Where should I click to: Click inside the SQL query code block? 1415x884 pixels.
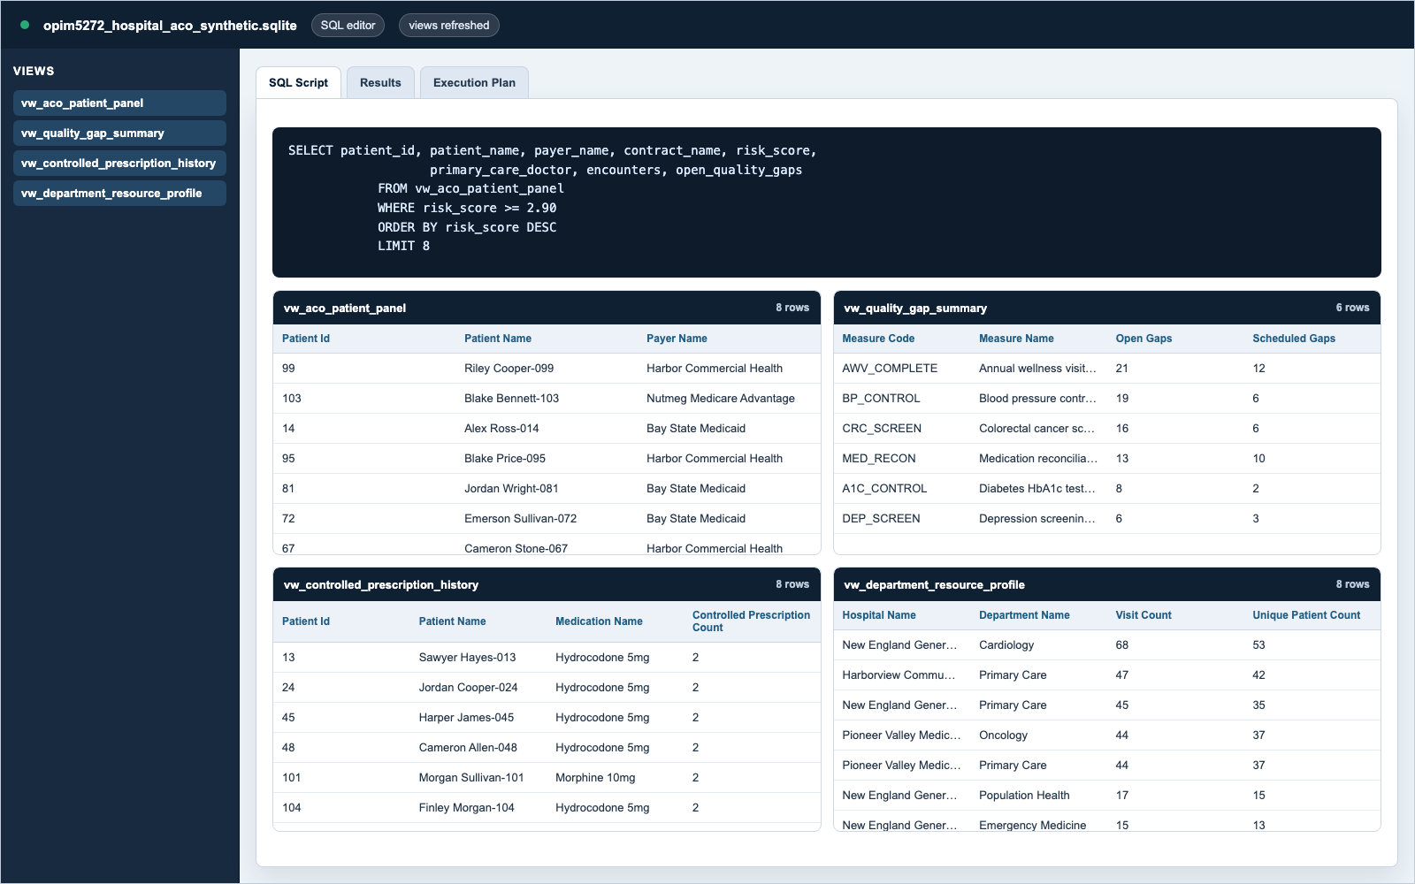(x=826, y=202)
